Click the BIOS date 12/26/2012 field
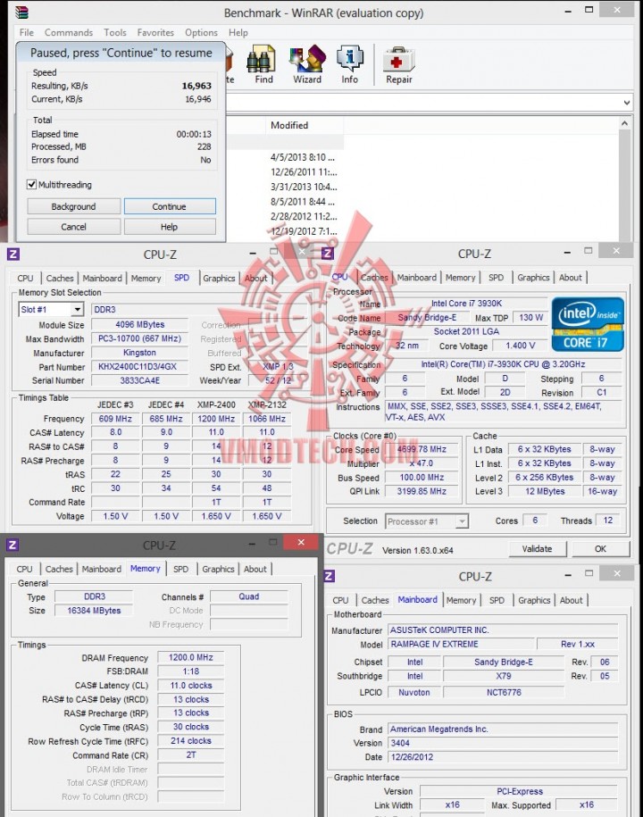The height and width of the screenshot is (817, 643). click(x=502, y=757)
